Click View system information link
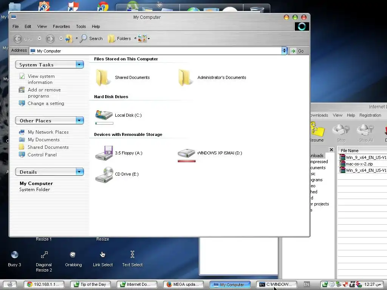387x290 pixels. click(x=41, y=79)
